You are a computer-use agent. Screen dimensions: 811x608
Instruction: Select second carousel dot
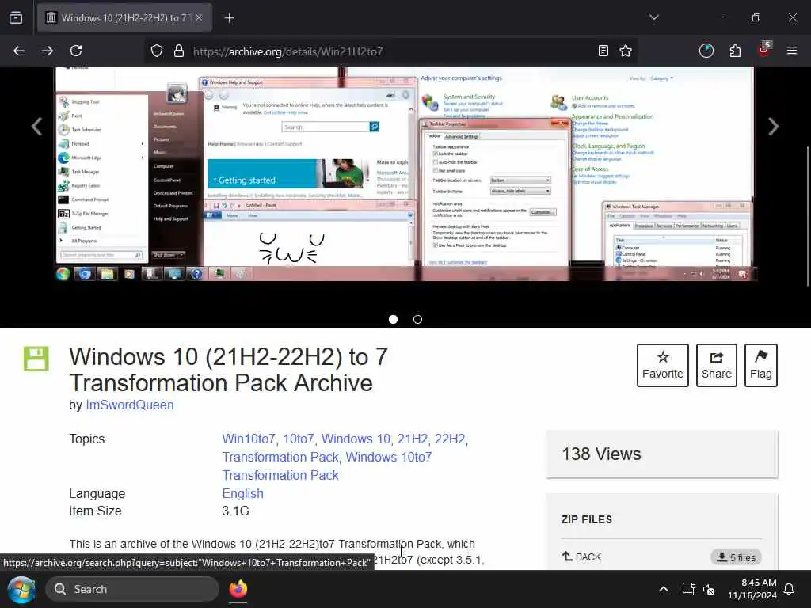[418, 320]
